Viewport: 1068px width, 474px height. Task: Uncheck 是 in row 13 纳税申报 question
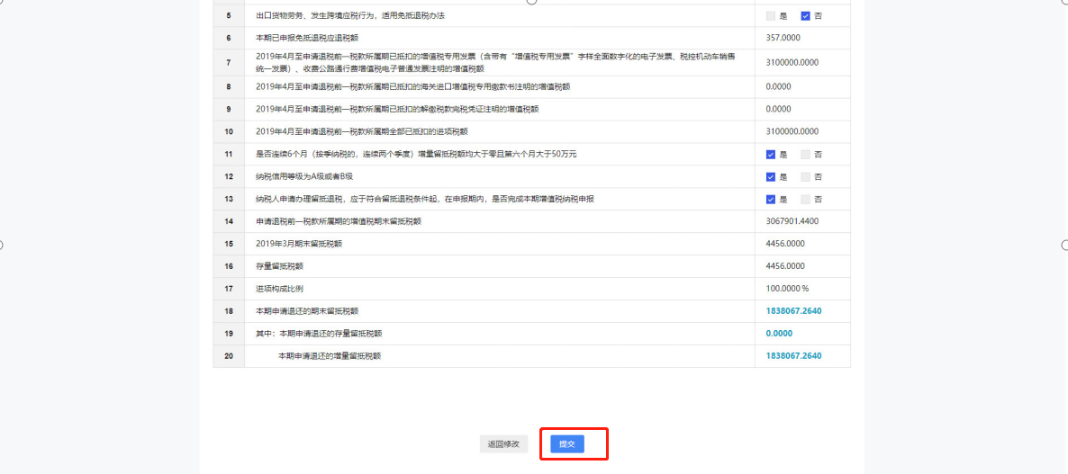[x=771, y=200]
